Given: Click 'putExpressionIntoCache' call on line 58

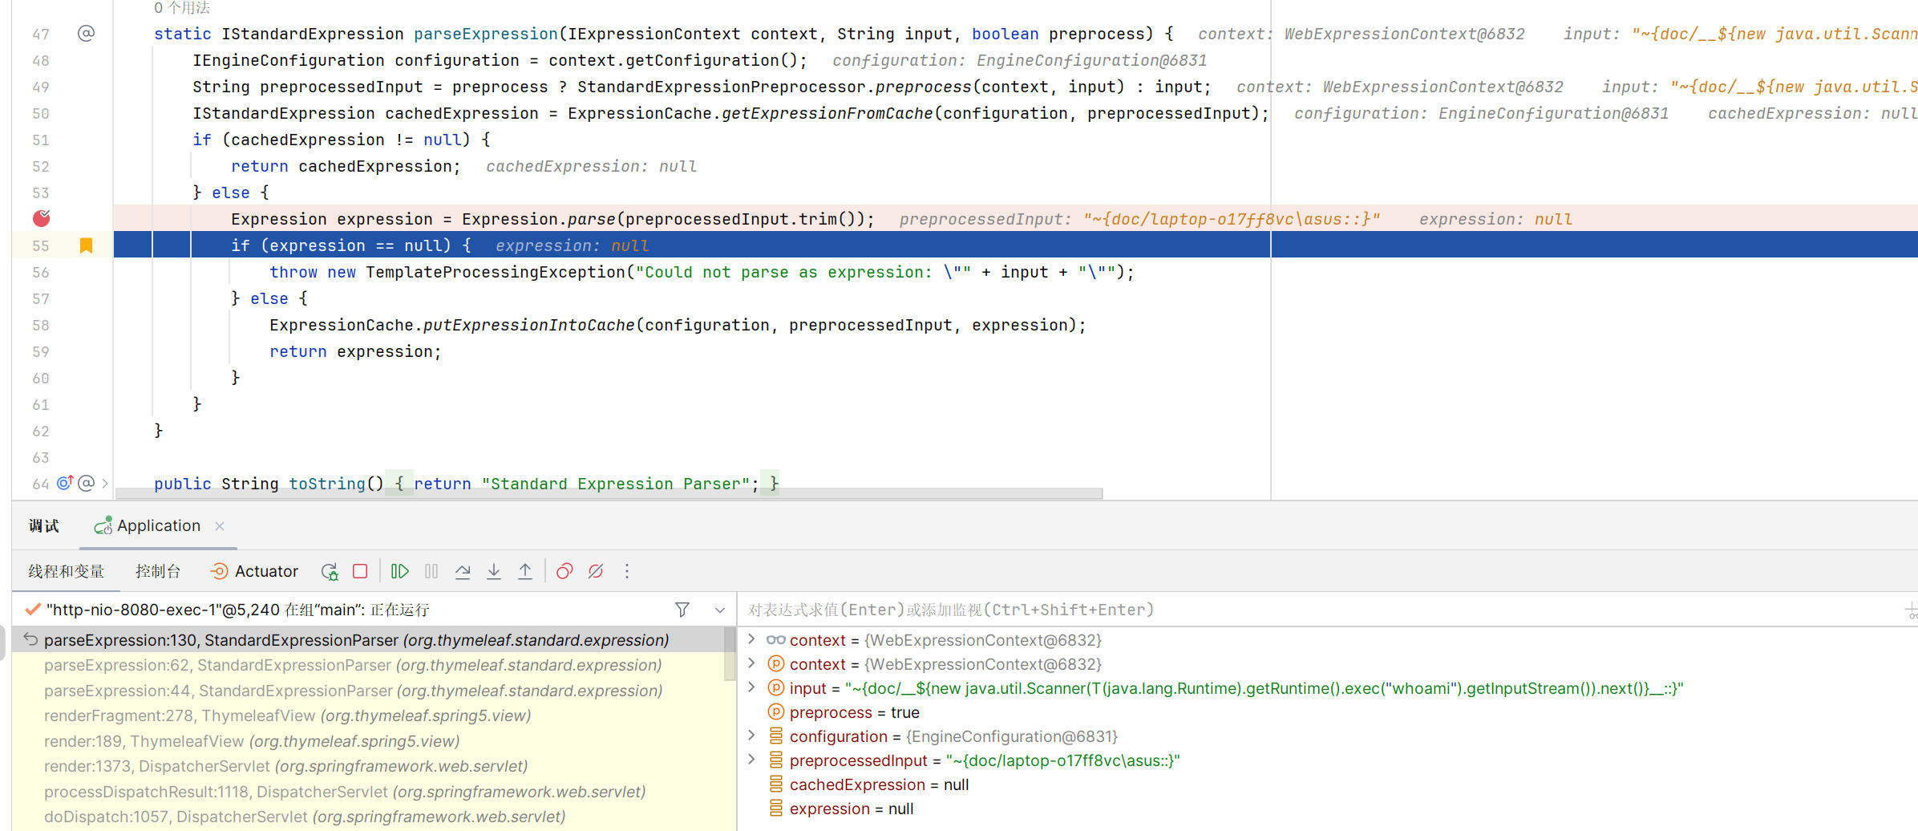Looking at the screenshot, I should 529,325.
